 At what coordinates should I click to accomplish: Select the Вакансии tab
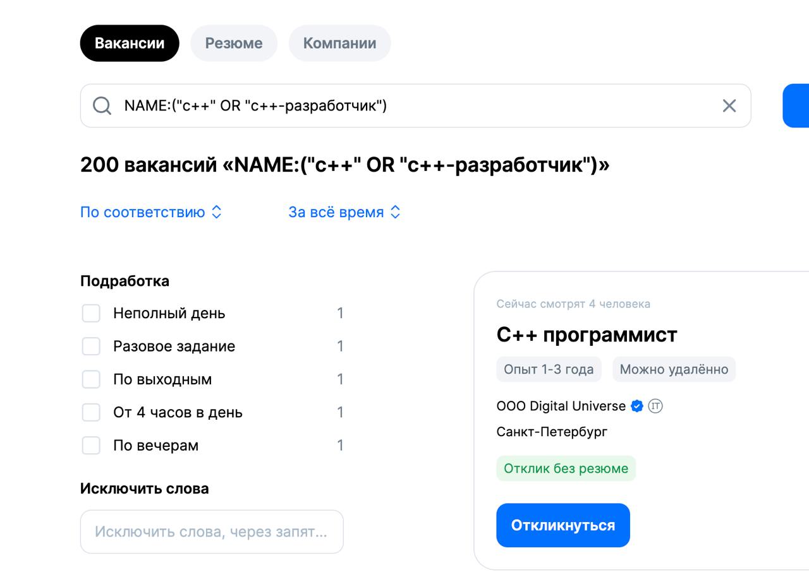pyautogui.click(x=130, y=43)
